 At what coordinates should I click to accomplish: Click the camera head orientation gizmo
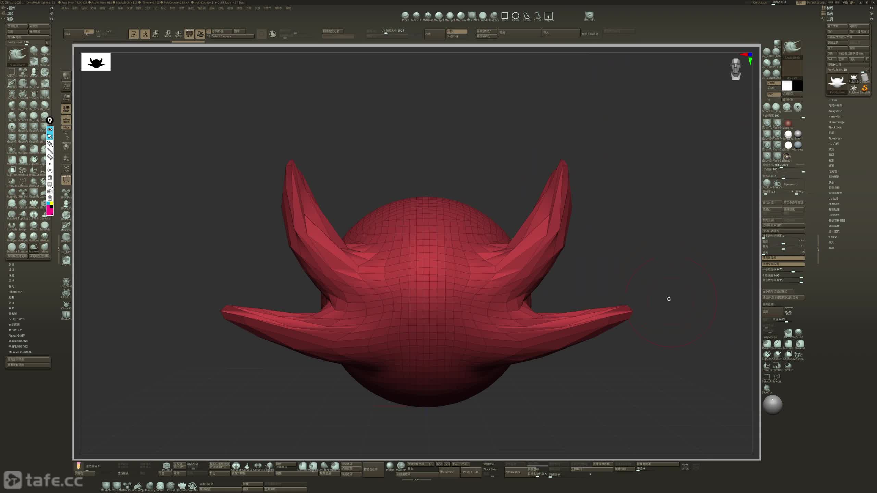(x=736, y=69)
